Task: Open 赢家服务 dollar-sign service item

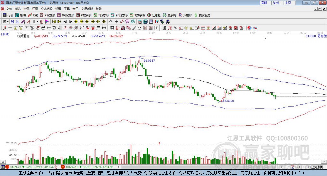Action: click(x=202, y=15)
